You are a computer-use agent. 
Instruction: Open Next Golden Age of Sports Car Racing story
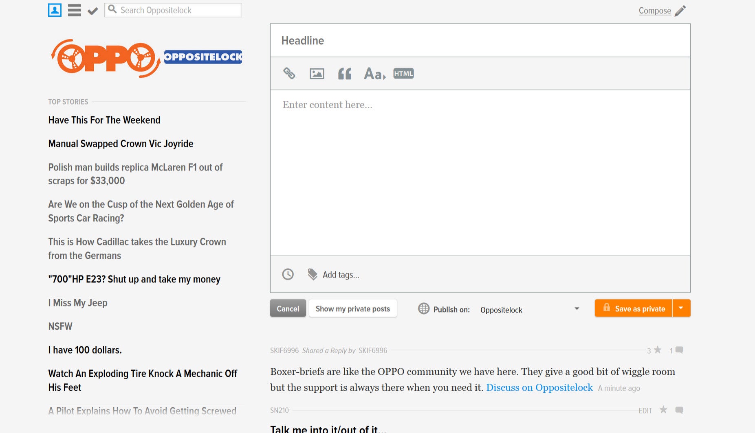pyautogui.click(x=141, y=211)
